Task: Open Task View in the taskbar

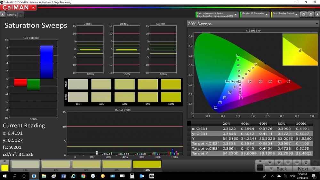Action: pos(24,176)
